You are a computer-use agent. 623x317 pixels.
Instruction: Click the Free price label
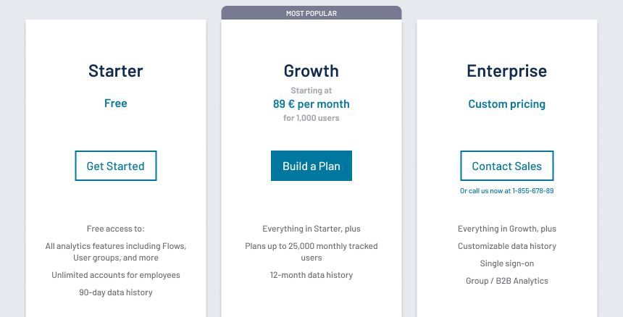[116, 103]
